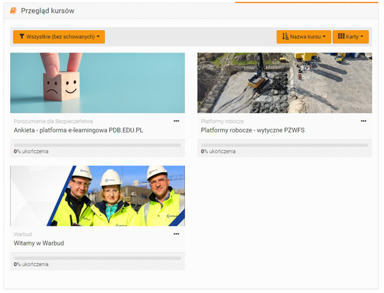Click the Przegląd kursów heading
The image size is (384, 293).
(x=47, y=11)
